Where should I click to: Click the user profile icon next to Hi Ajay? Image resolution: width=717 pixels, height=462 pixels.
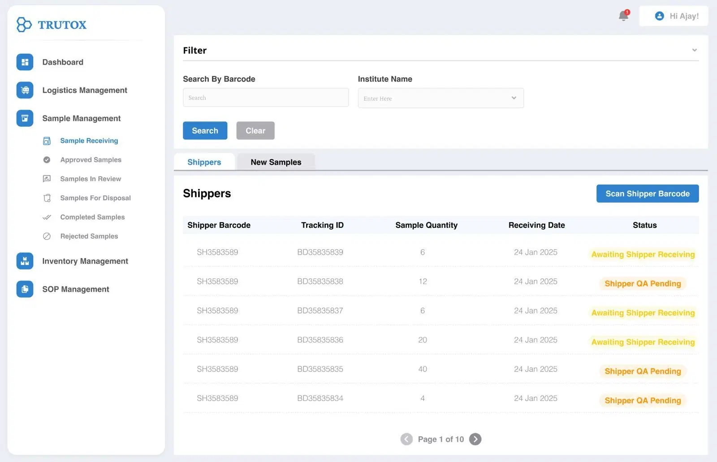point(659,16)
